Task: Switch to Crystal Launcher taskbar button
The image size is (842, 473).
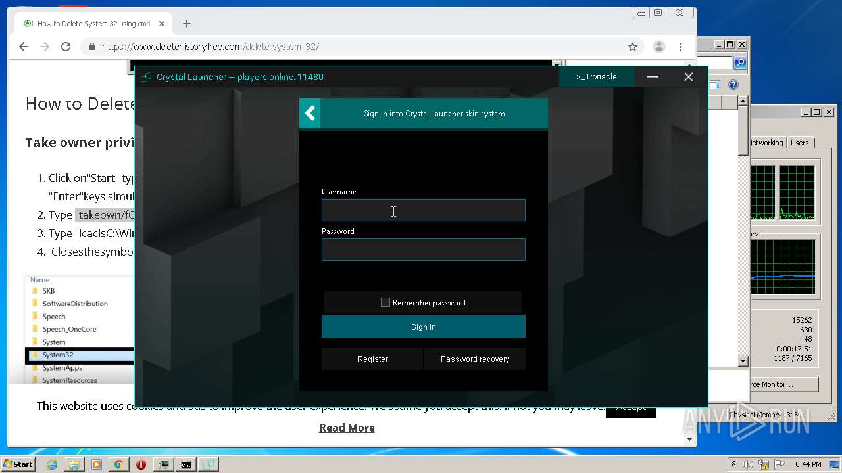Action: pyautogui.click(x=209, y=464)
